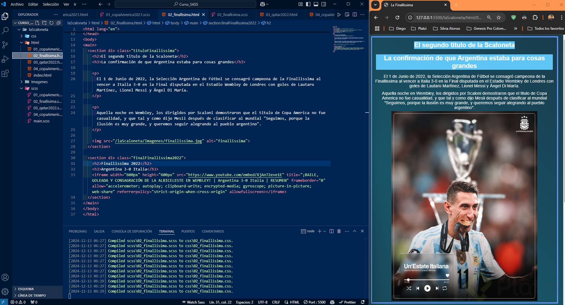This screenshot has height=305, width=565.
Task: Go back in the browser
Action: coord(376,18)
